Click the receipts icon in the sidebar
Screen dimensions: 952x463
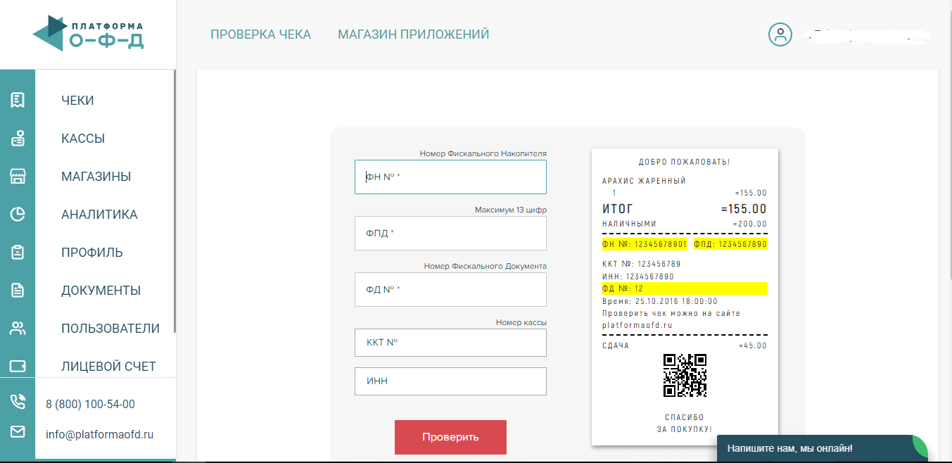click(x=18, y=101)
